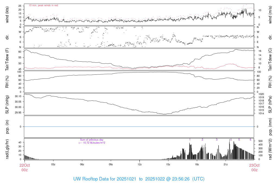
Task: Click the red 22Oct 00z start label
Action: pyautogui.click(x=24, y=167)
